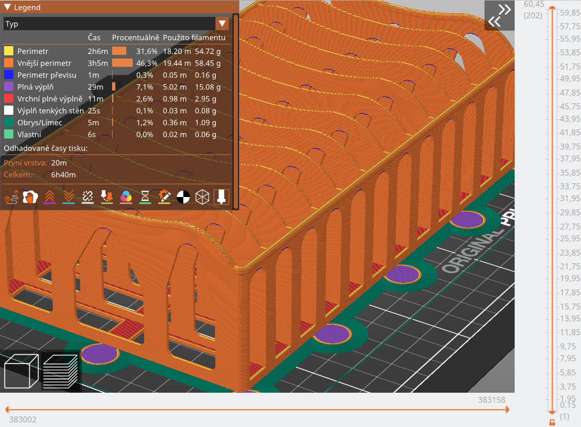Image resolution: width=581 pixels, height=427 pixels.
Task: Toggle tool marker nozzle icon
Action: (221, 197)
